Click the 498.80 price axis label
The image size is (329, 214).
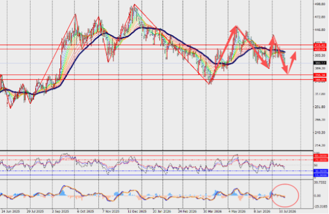pyautogui.click(x=320, y=4)
